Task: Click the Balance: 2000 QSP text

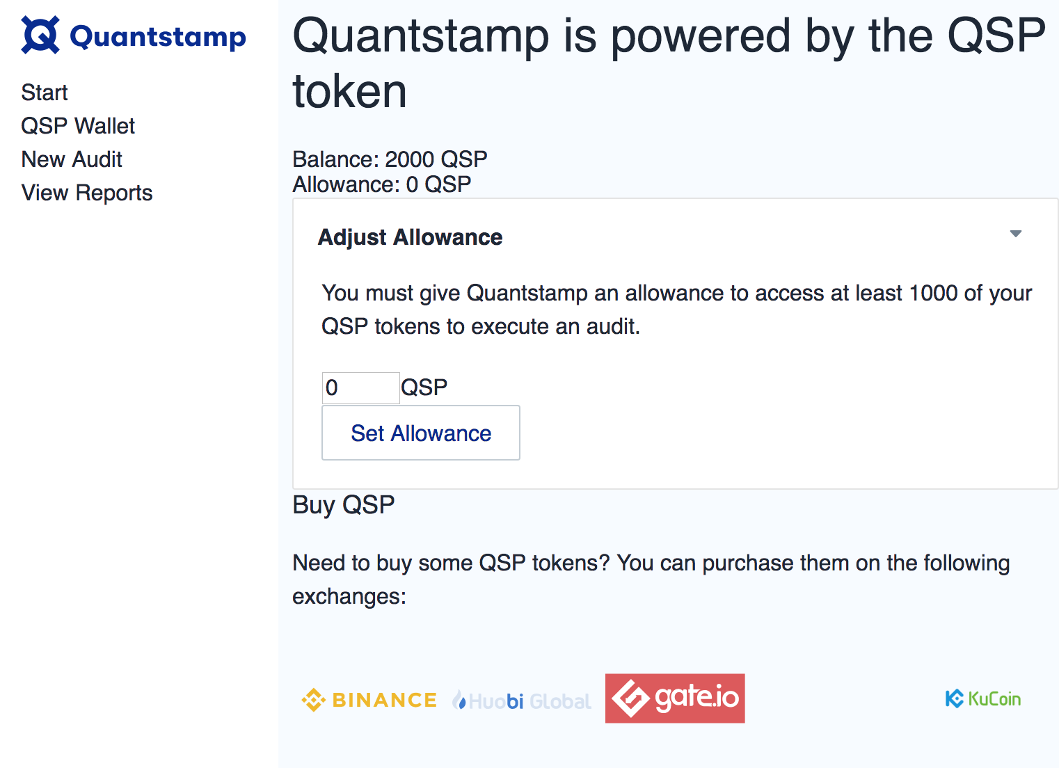Action: pyautogui.click(x=390, y=159)
